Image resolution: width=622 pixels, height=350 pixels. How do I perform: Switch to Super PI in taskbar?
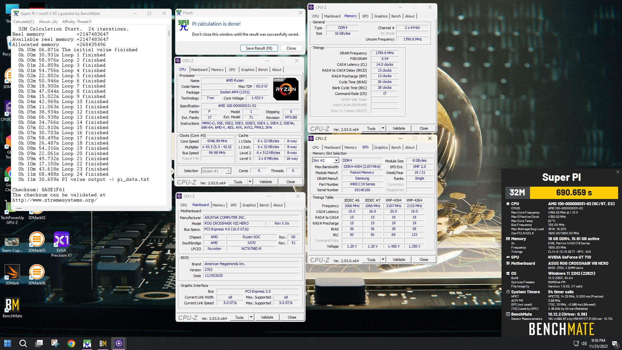[x=87, y=344]
